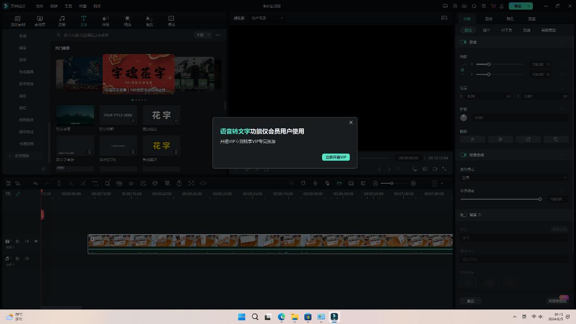Close the VIP prompt dialog

tap(351, 123)
